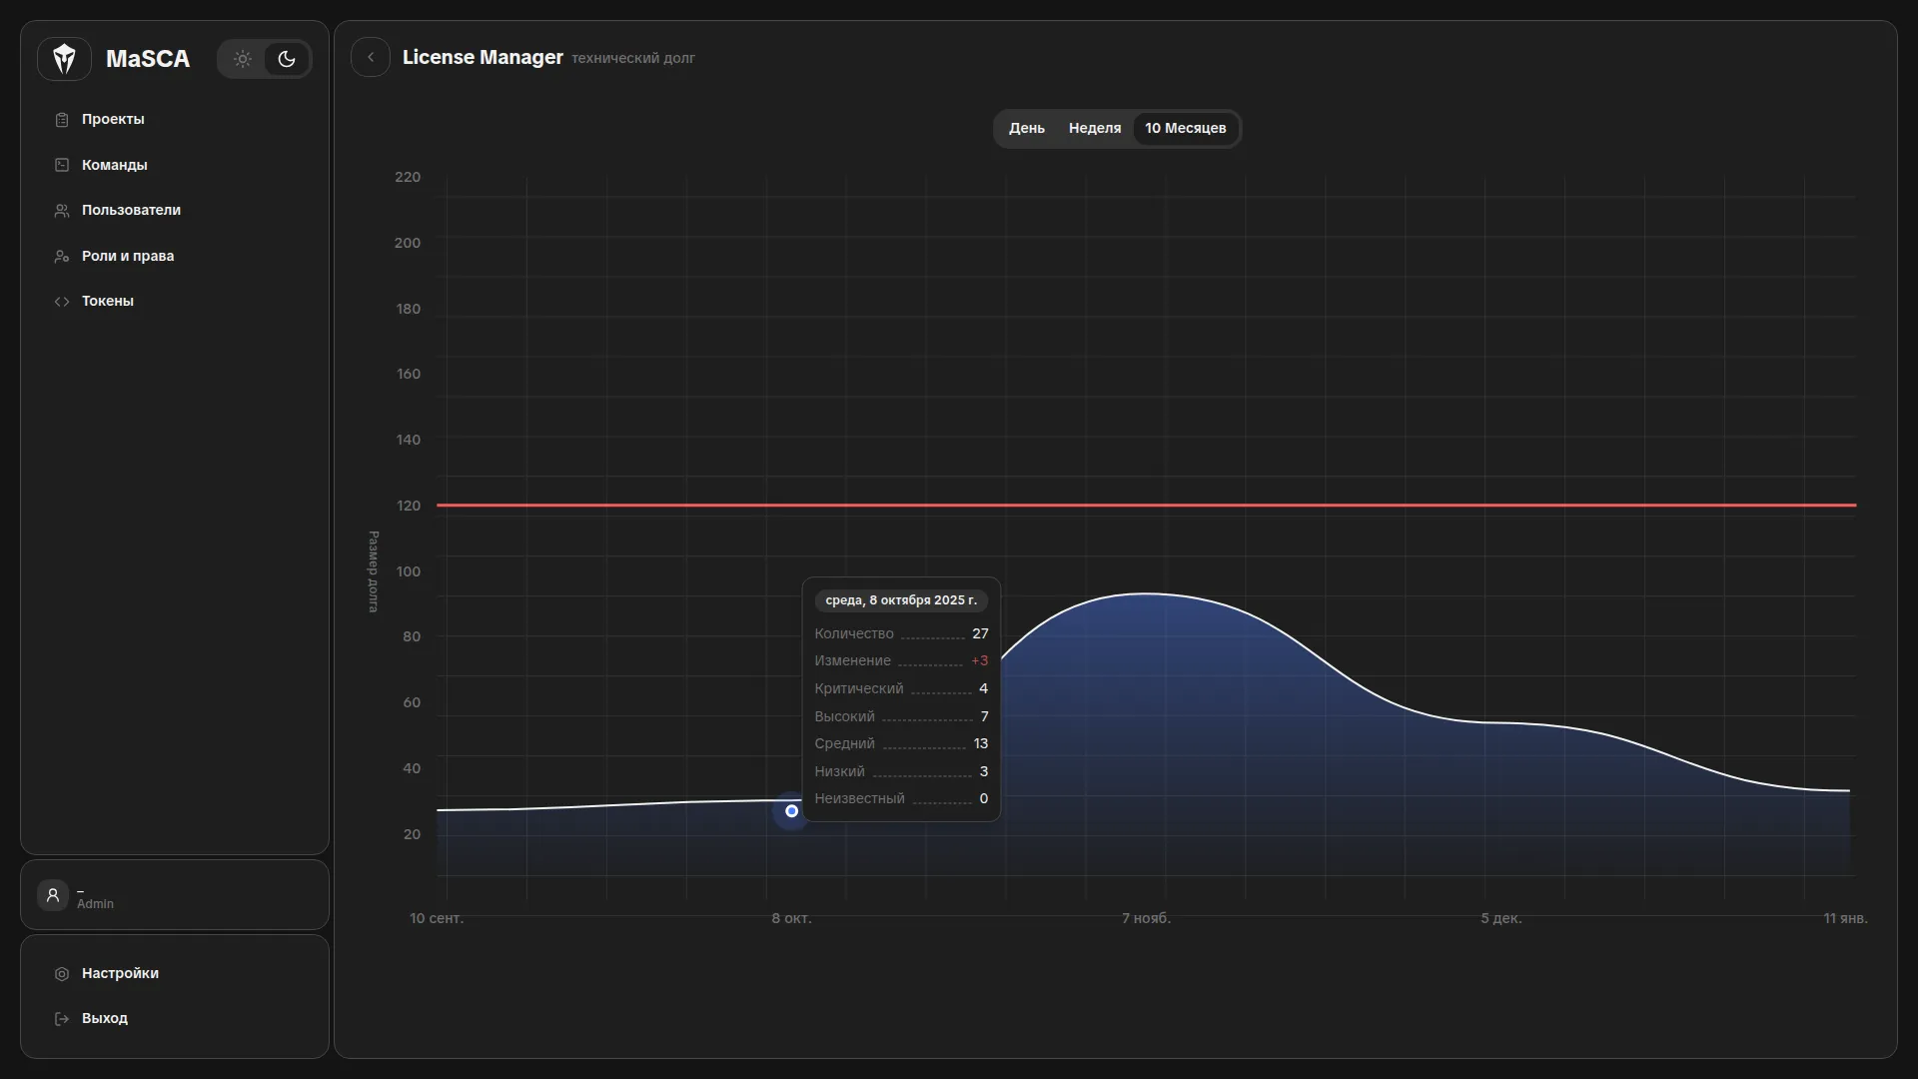Click the Настройки gear icon
1918x1079 pixels.
pos(62,974)
